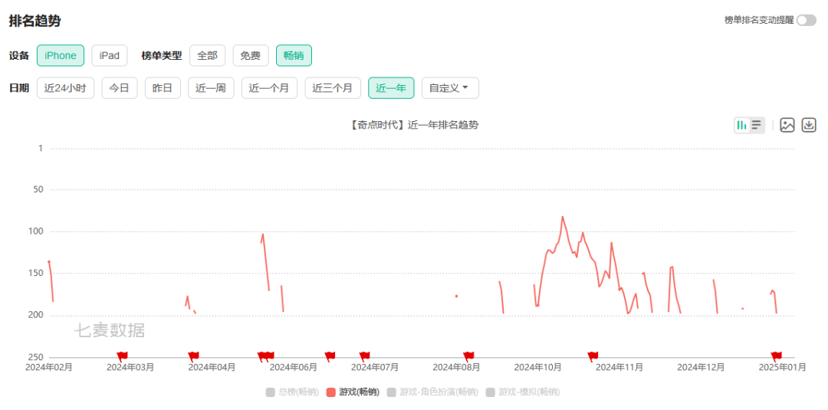Select the iPhone device option
This screenshot has height=410, width=828.
coord(61,55)
